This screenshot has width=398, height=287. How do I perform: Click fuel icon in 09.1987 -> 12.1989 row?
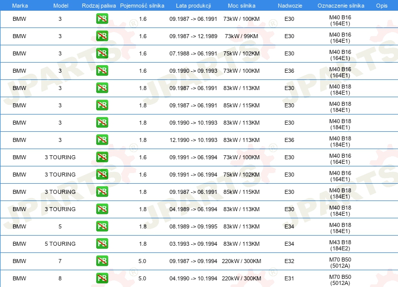pos(102,36)
